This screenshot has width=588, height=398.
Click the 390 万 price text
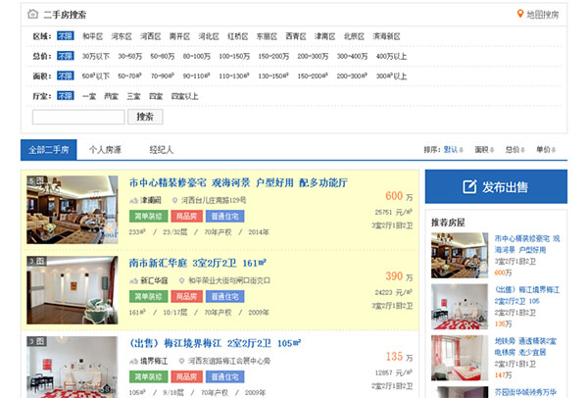(399, 276)
